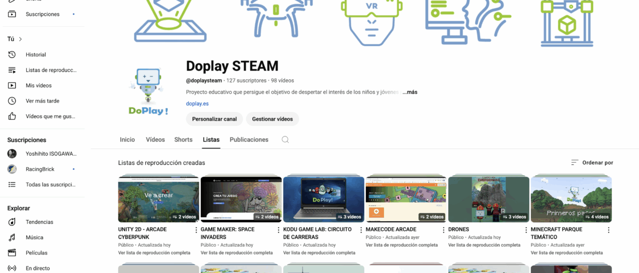Open Tendencias flame icon

click(x=12, y=222)
